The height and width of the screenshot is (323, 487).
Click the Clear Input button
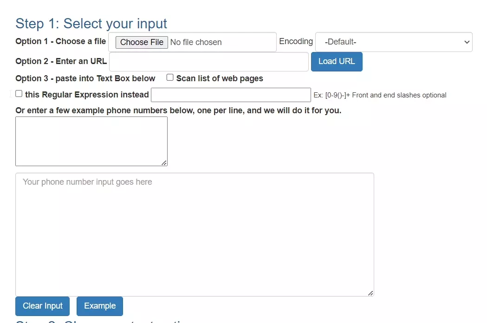[42, 306]
